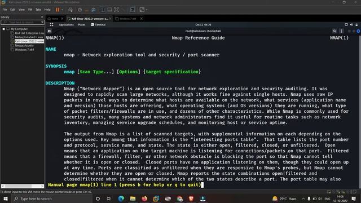
Task: Launch Brave browser from taskbar
Action: click(191, 198)
